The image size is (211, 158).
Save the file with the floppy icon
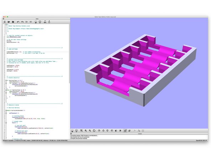(x=13, y=22)
